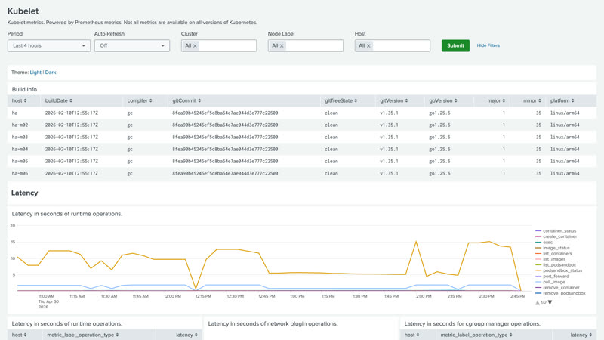Click the 12:15 PM dip on latency chart

pos(196,289)
